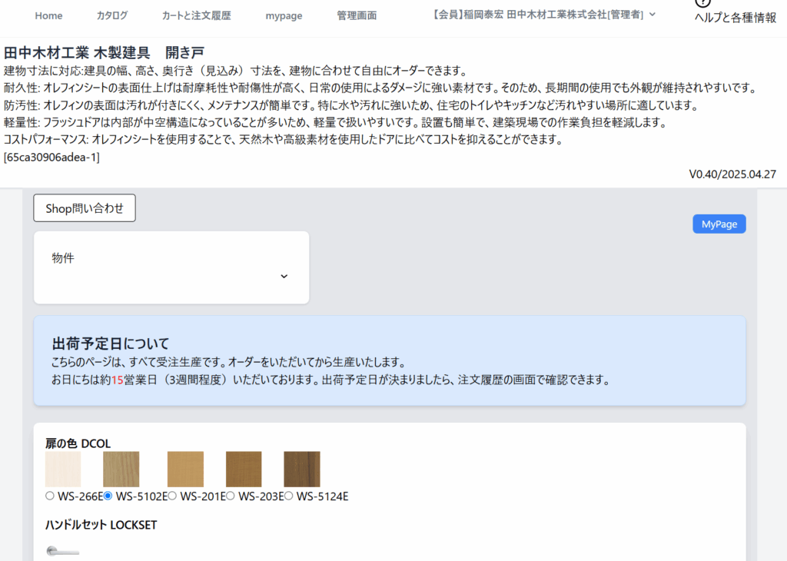Select the WS-266E radio button

[50, 496]
